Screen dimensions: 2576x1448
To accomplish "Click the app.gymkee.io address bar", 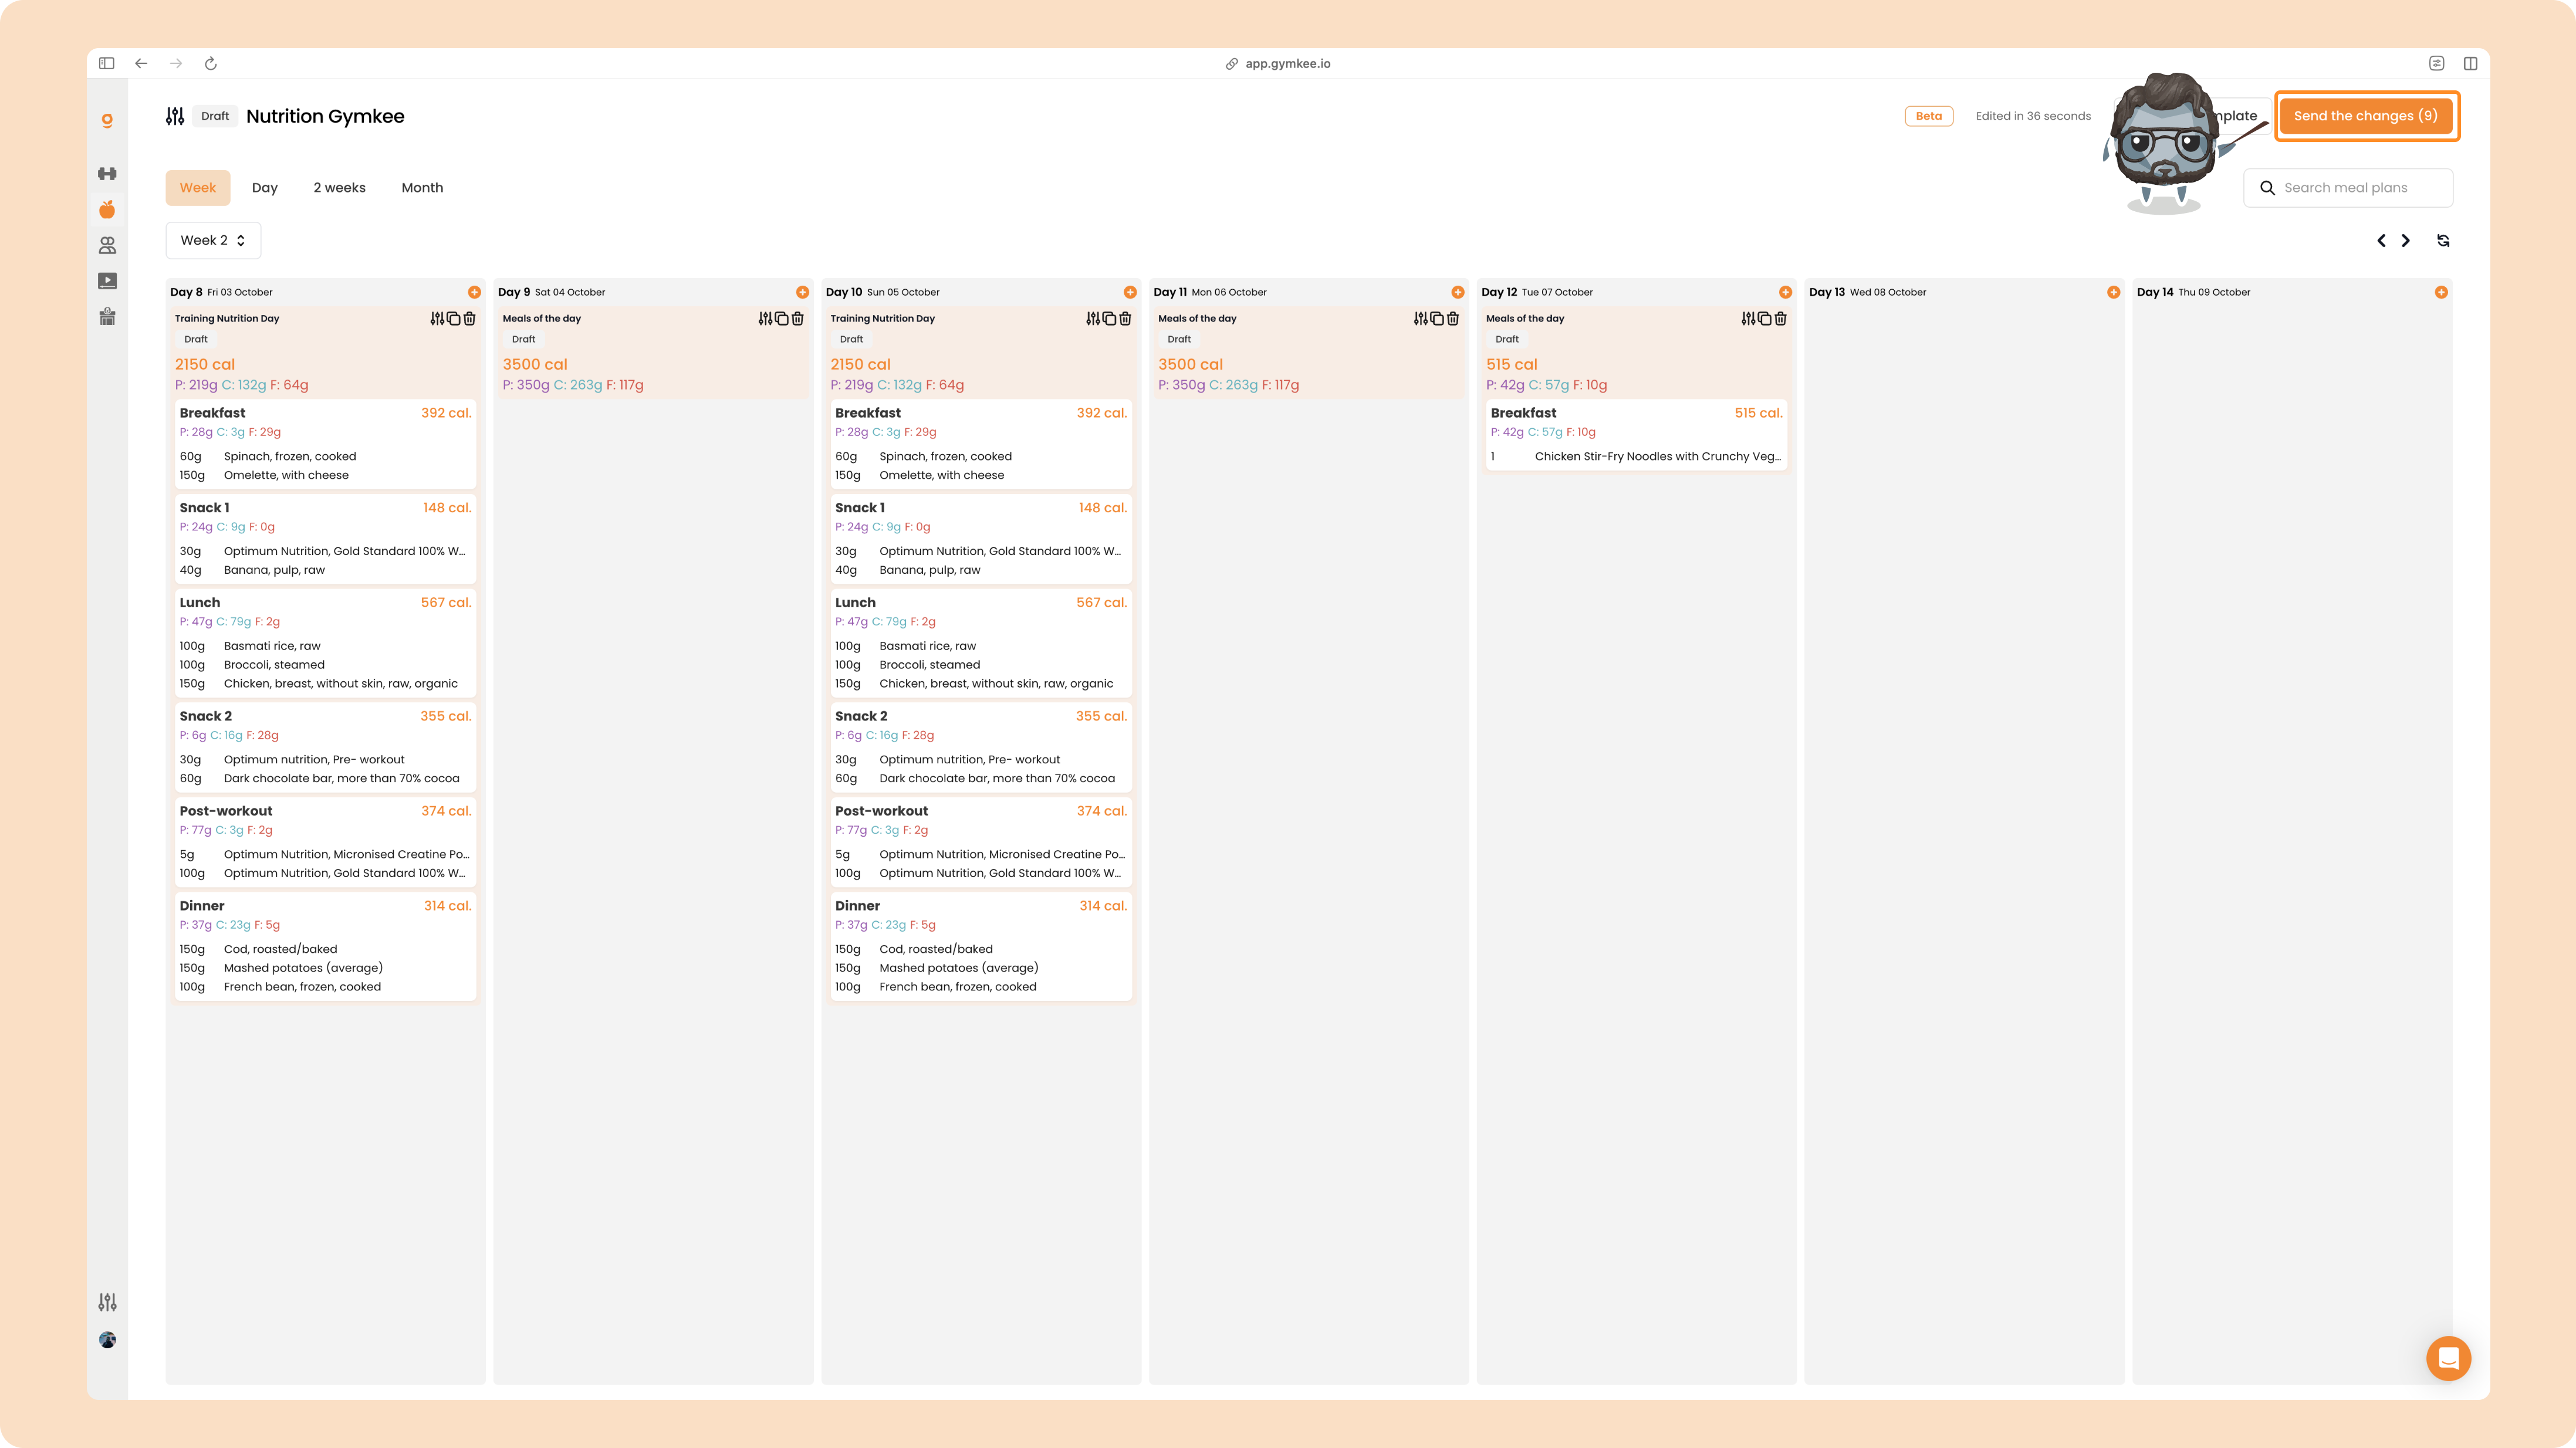I will [x=1278, y=63].
